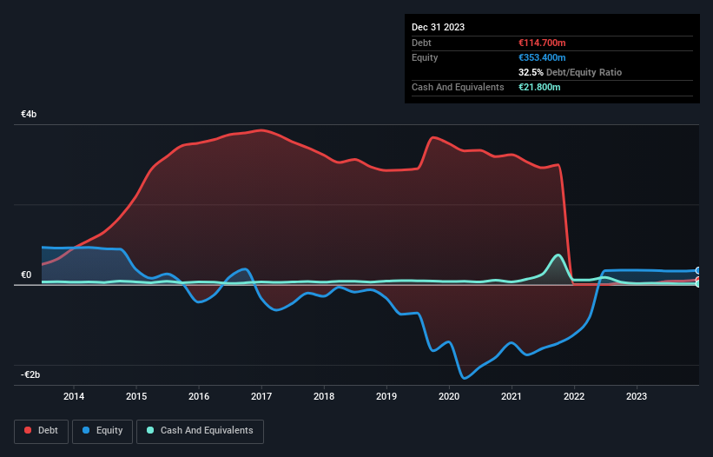Select the 2017 x-axis label
This screenshot has height=457, width=713.
coord(261,396)
